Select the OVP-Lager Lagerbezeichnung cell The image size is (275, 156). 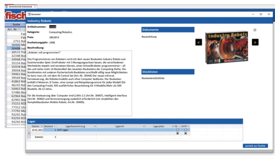(76, 130)
